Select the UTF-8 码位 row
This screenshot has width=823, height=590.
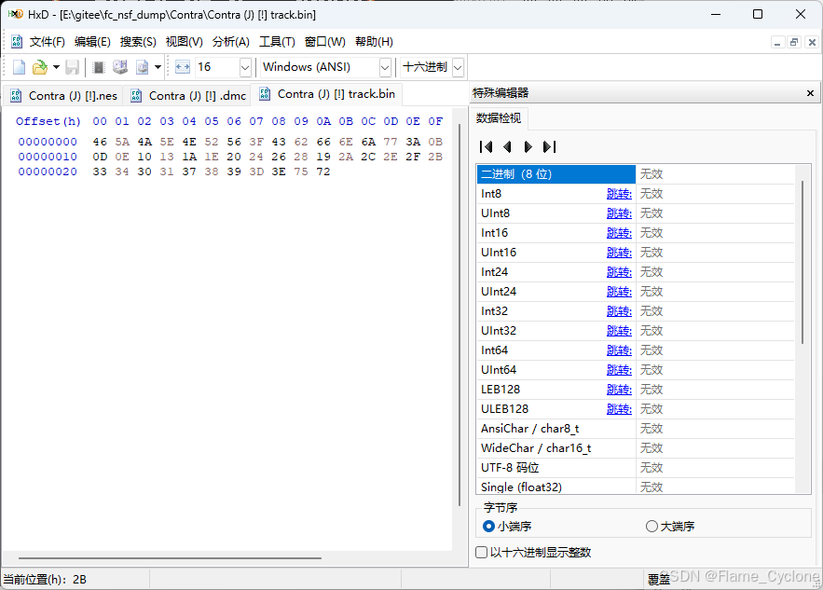(x=636, y=468)
